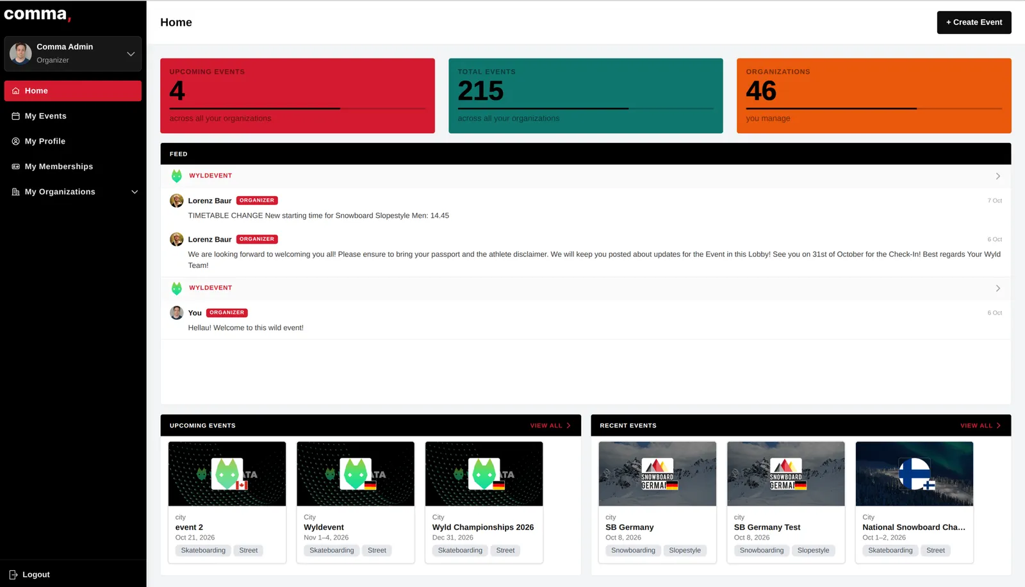Click the SB Germany Test title
Screen dimensions: 1025x587
click(767, 527)
